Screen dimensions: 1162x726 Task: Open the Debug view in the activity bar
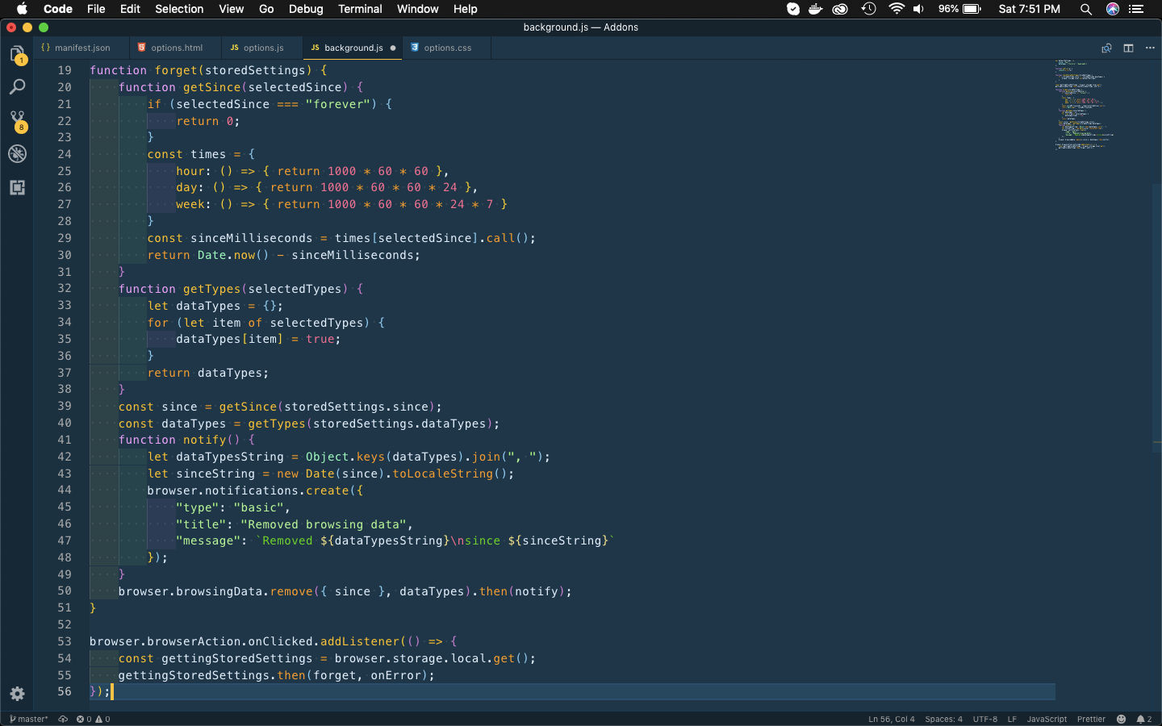(x=17, y=154)
